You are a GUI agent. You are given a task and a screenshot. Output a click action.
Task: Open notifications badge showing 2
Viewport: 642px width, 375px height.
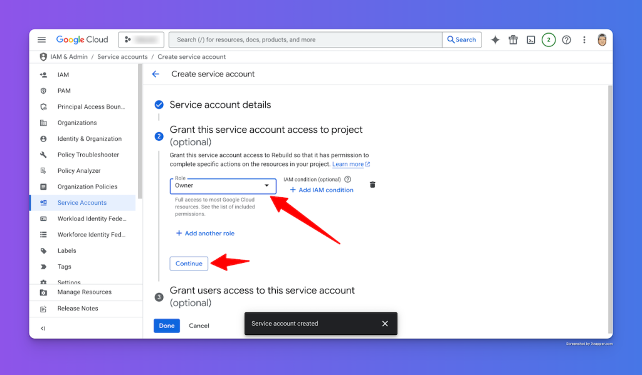point(549,39)
